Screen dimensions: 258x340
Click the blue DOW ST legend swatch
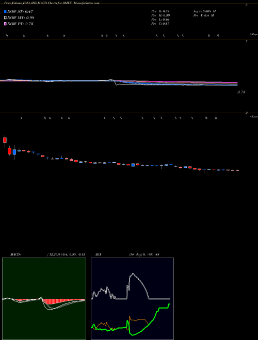tap(5, 11)
